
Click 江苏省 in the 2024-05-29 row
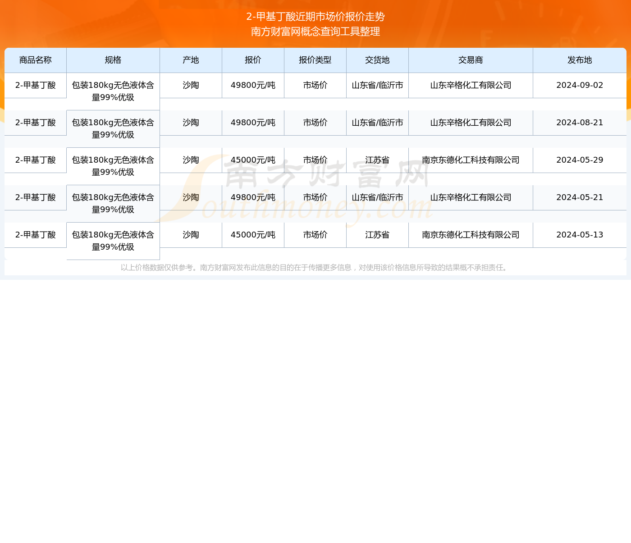coord(378,160)
